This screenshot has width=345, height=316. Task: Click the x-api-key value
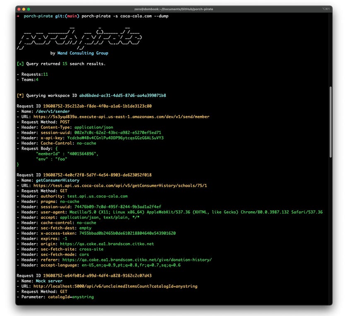[x=116, y=138]
